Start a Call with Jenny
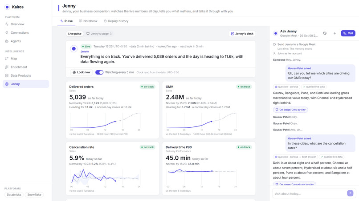This screenshot has width=359, height=201. pos(348,33)
